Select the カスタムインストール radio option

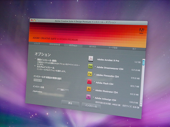click(35, 66)
